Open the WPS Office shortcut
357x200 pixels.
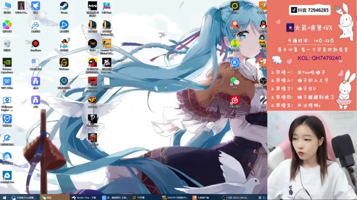coord(7,81)
